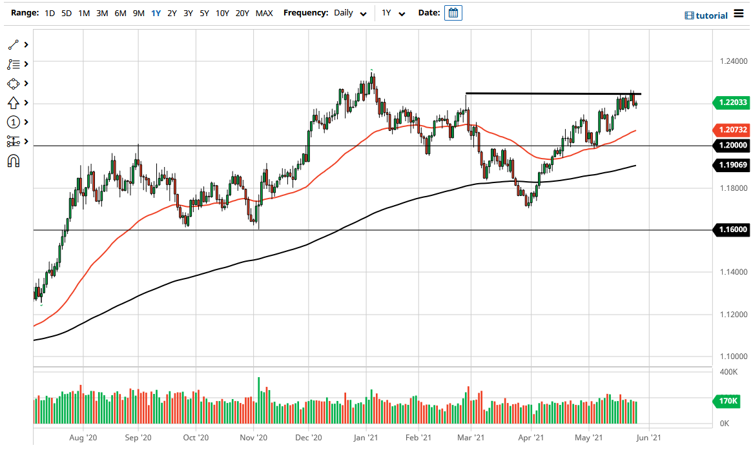The width and height of the screenshot is (753, 450).
Task: Click the green 1.22033 price label
Action: pos(730,103)
